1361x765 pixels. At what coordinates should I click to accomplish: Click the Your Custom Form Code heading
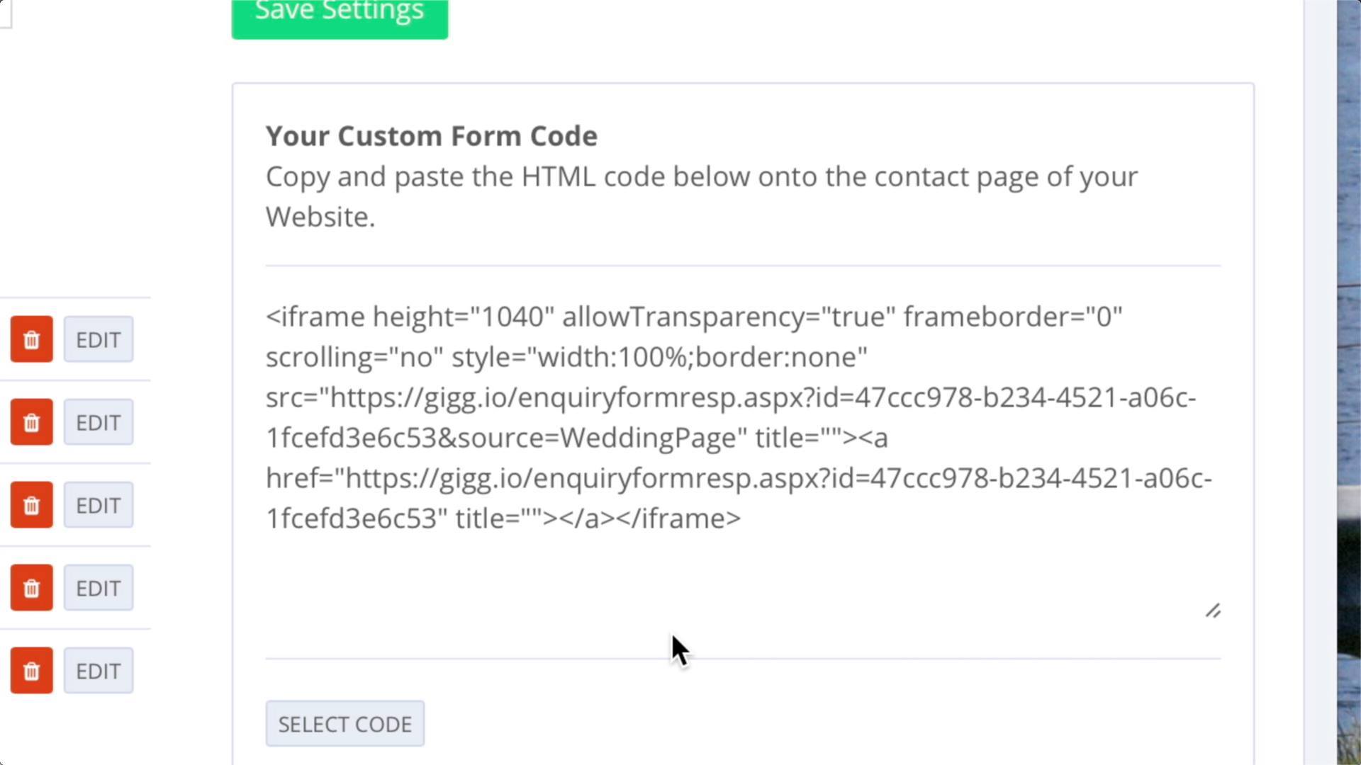pos(432,136)
